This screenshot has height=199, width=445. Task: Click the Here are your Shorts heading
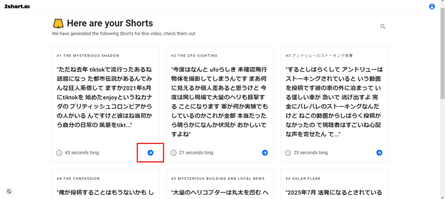point(110,23)
